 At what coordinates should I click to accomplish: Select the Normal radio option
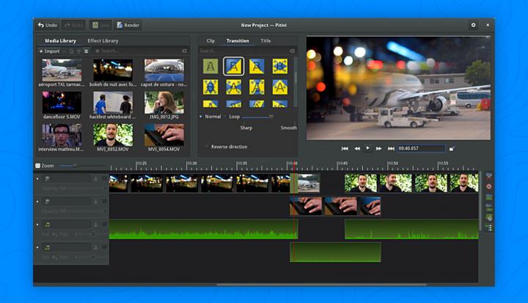coord(202,117)
